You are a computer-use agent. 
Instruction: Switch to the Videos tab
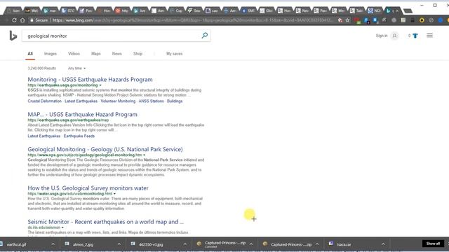(74, 54)
